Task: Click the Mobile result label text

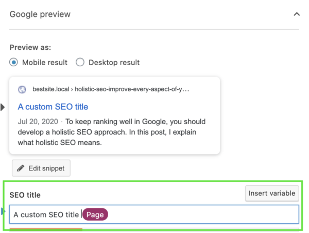Action: pyautogui.click(x=45, y=63)
